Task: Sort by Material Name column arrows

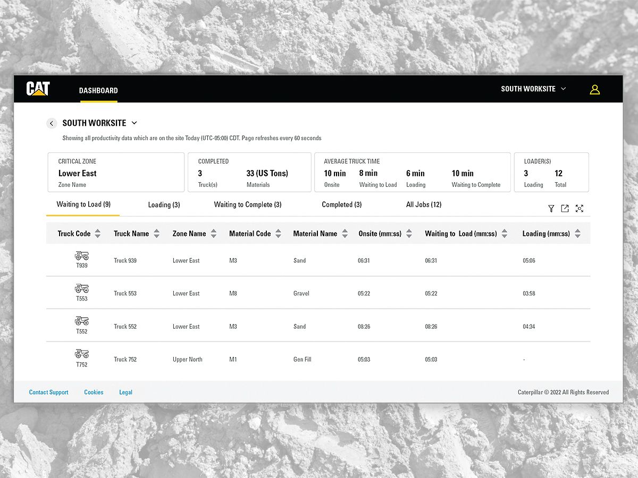Action: [x=345, y=234]
